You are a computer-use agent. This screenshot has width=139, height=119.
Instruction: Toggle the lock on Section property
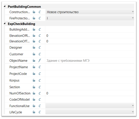34,87
